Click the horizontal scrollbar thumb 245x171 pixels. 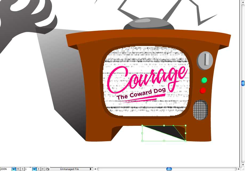click(x=169, y=169)
